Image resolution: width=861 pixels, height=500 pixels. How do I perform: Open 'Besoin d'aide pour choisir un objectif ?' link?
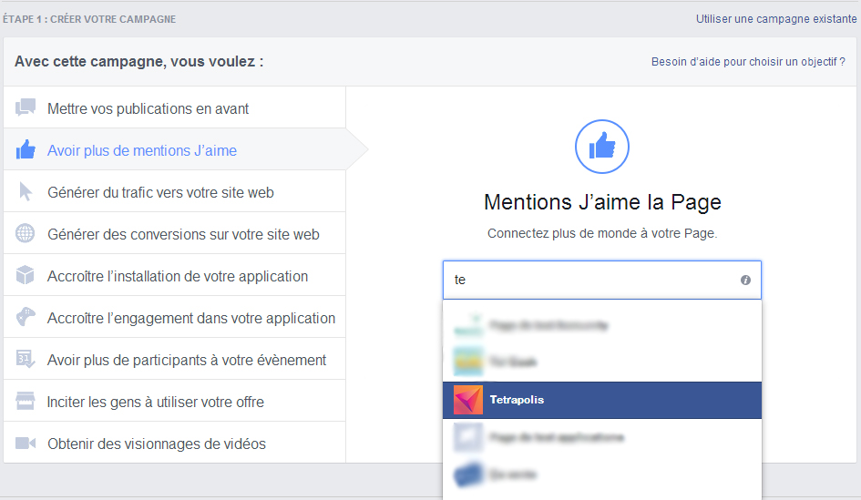point(748,61)
